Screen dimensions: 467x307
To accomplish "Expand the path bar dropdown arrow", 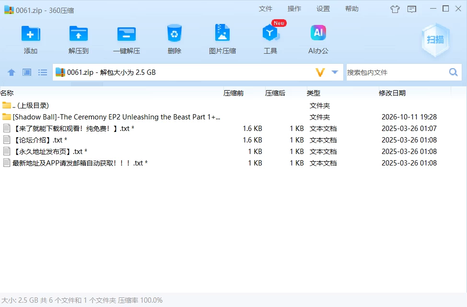I will pos(335,72).
